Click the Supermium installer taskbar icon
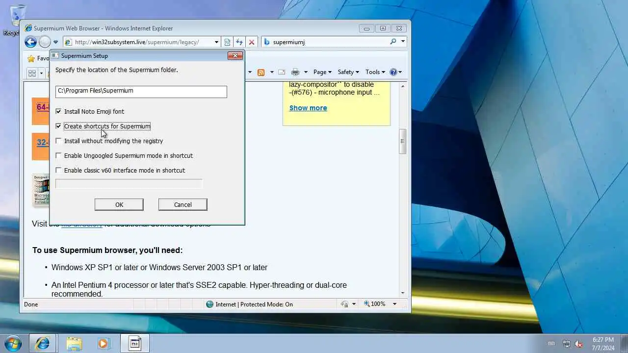Image resolution: width=628 pixels, height=353 pixels. pos(135,343)
